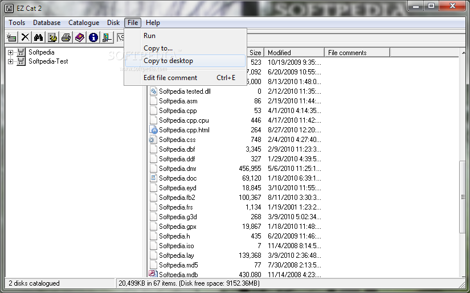This screenshot has width=470, height=293.
Task: Click the delete X toolbar icon
Action: pyautogui.click(x=25, y=37)
